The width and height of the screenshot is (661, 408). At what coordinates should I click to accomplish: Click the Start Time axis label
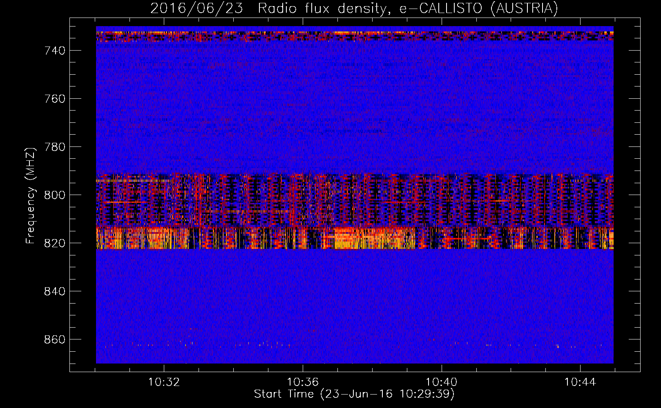[x=354, y=394]
